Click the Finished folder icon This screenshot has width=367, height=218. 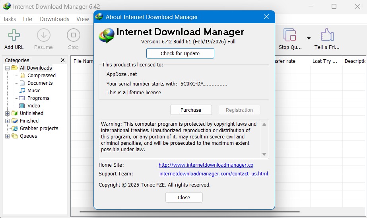[15, 121]
